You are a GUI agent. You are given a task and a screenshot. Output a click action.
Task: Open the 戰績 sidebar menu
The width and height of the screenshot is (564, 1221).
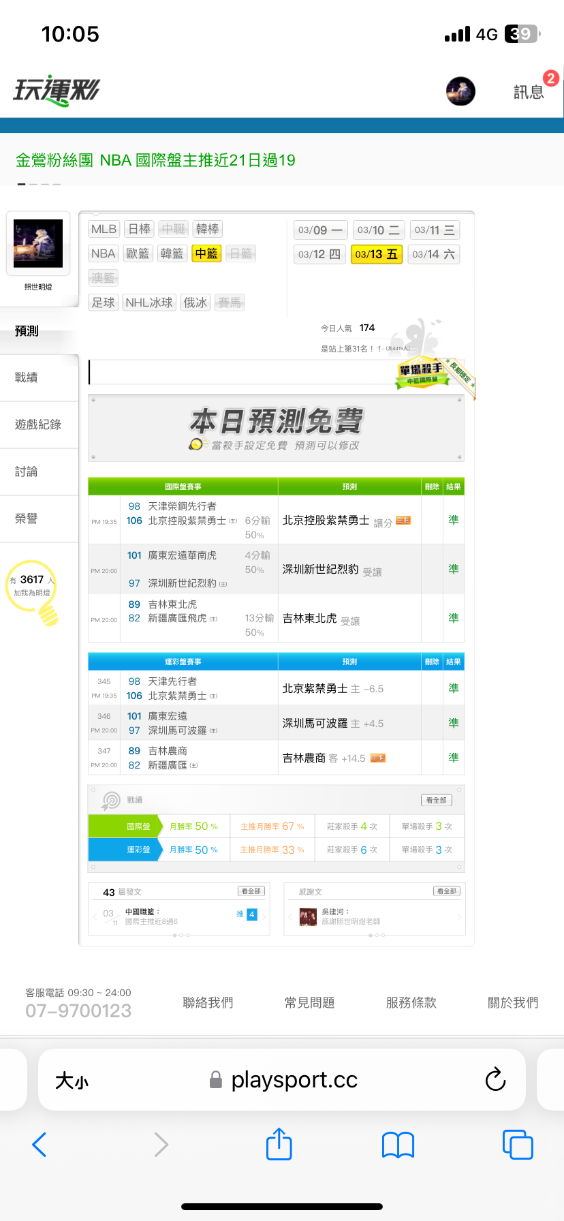[x=40, y=377]
